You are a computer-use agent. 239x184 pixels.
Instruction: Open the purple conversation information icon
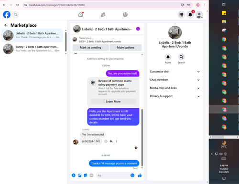(138, 29)
